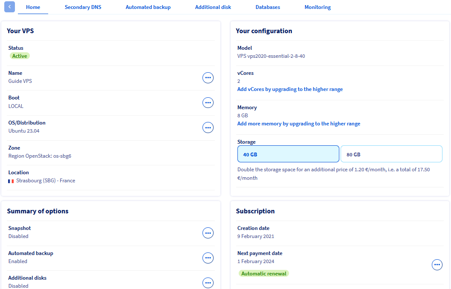Open the Snapshot options ellipsis menu
Image resolution: width=451 pixels, height=289 pixels.
[x=208, y=233]
